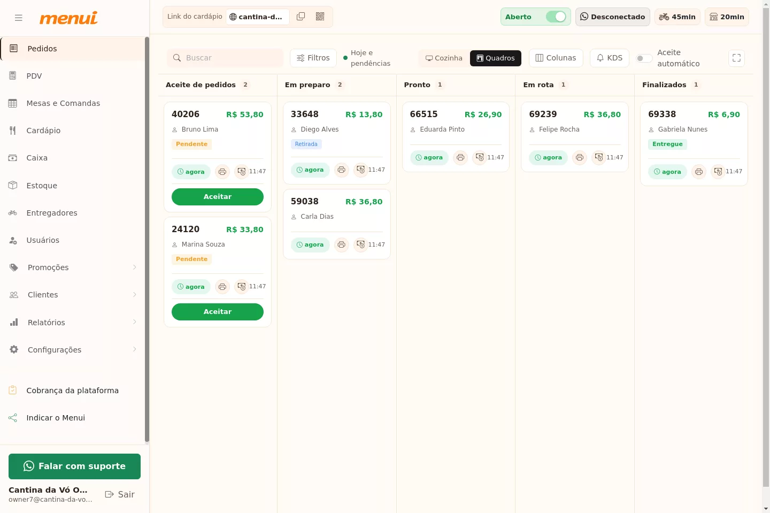Print order 69338 with printer icon
This screenshot has width=770, height=513.
click(x=699, y=172)
